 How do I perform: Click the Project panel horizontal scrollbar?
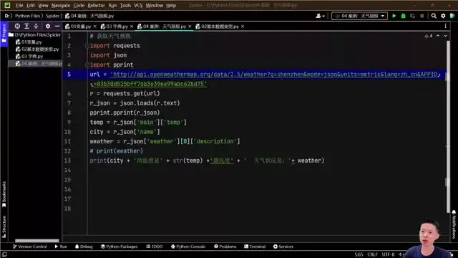click(36, 241)
